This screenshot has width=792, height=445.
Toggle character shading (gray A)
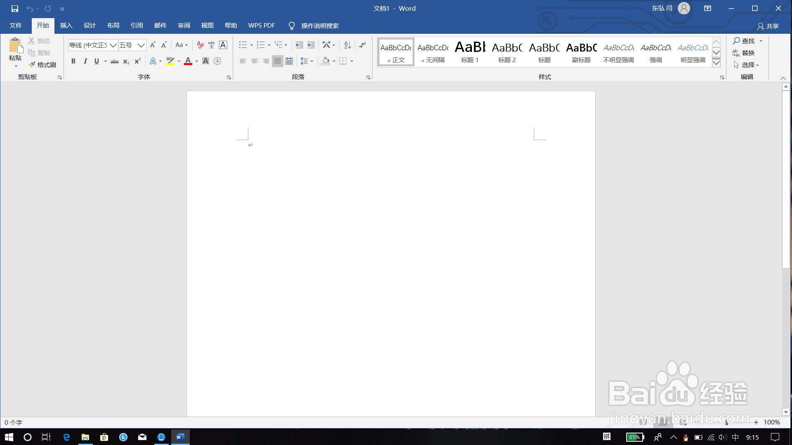pos(205,61)
